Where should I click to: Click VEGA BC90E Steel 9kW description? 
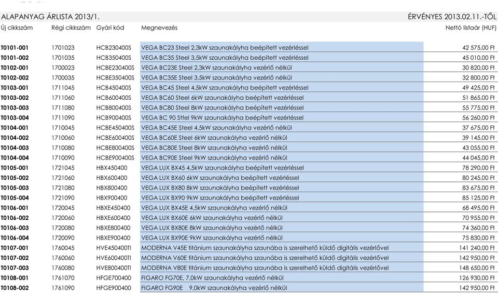214,158
